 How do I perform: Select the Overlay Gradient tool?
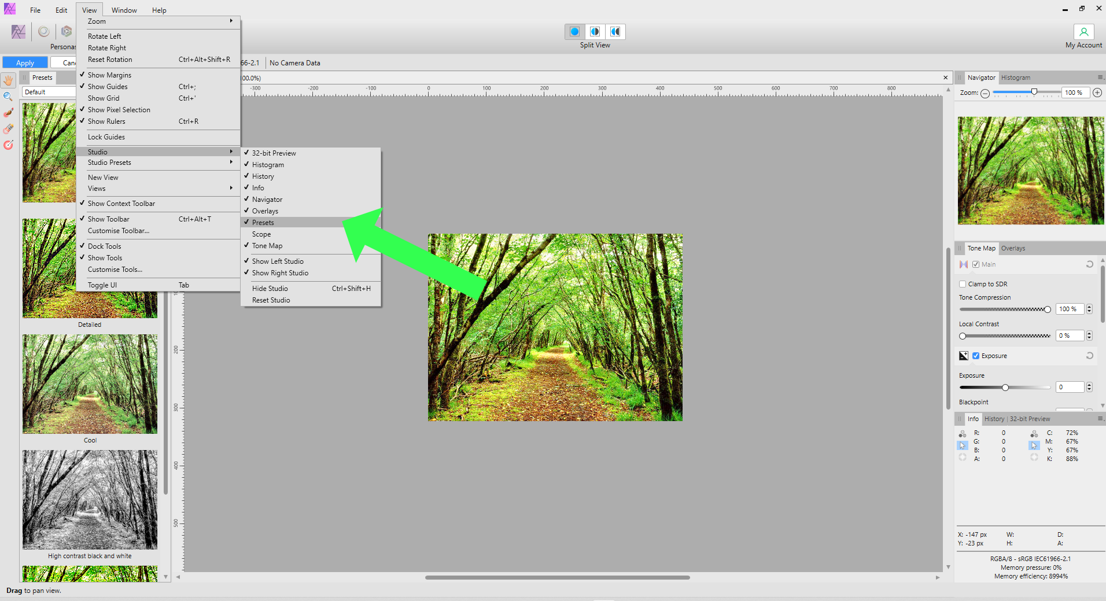pos(8,145)
